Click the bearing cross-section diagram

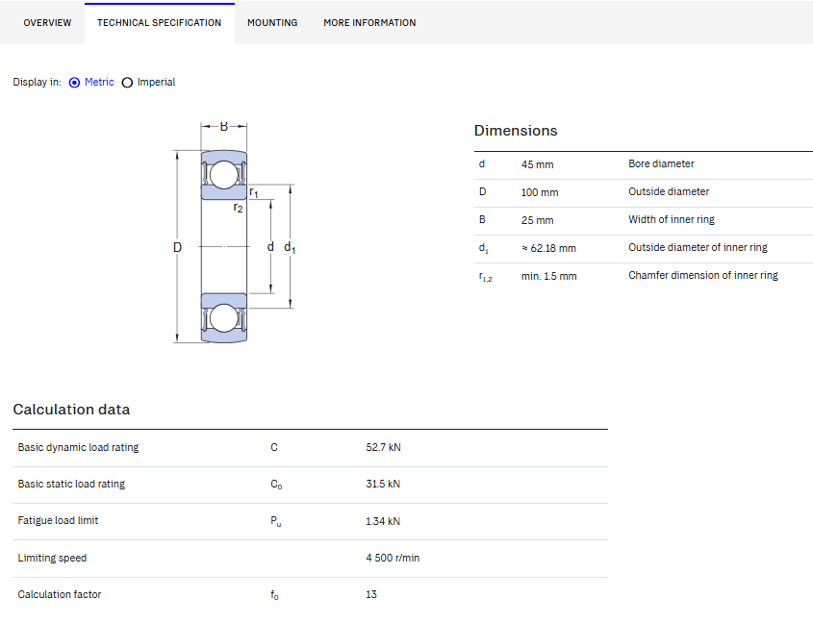235,233
